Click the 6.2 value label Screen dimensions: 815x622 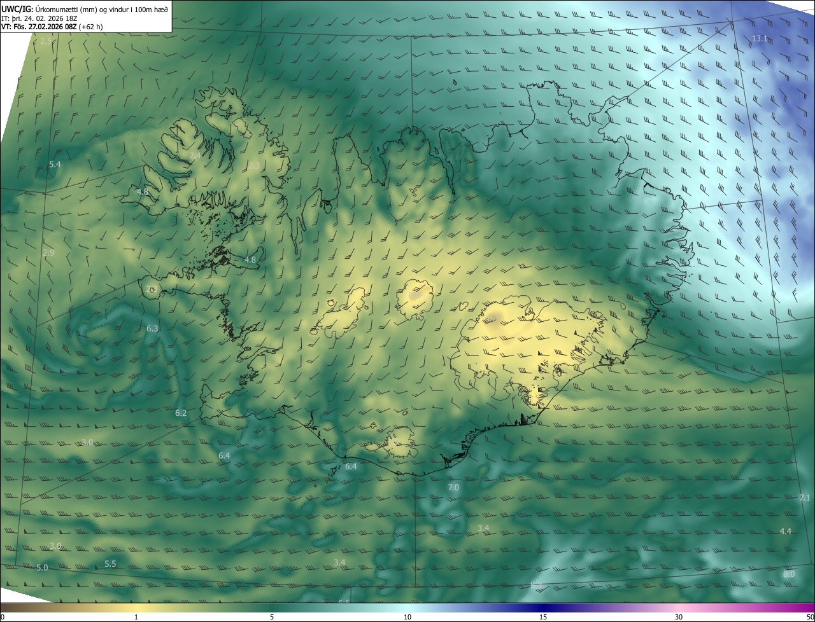point(181,413)
